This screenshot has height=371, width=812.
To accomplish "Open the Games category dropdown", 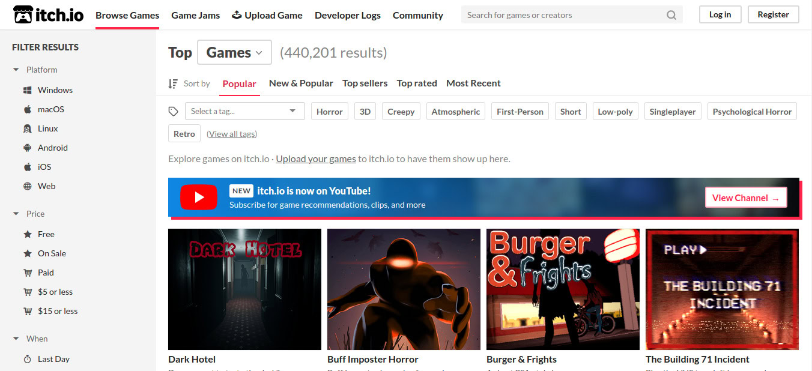I will (x=234, y=52).
